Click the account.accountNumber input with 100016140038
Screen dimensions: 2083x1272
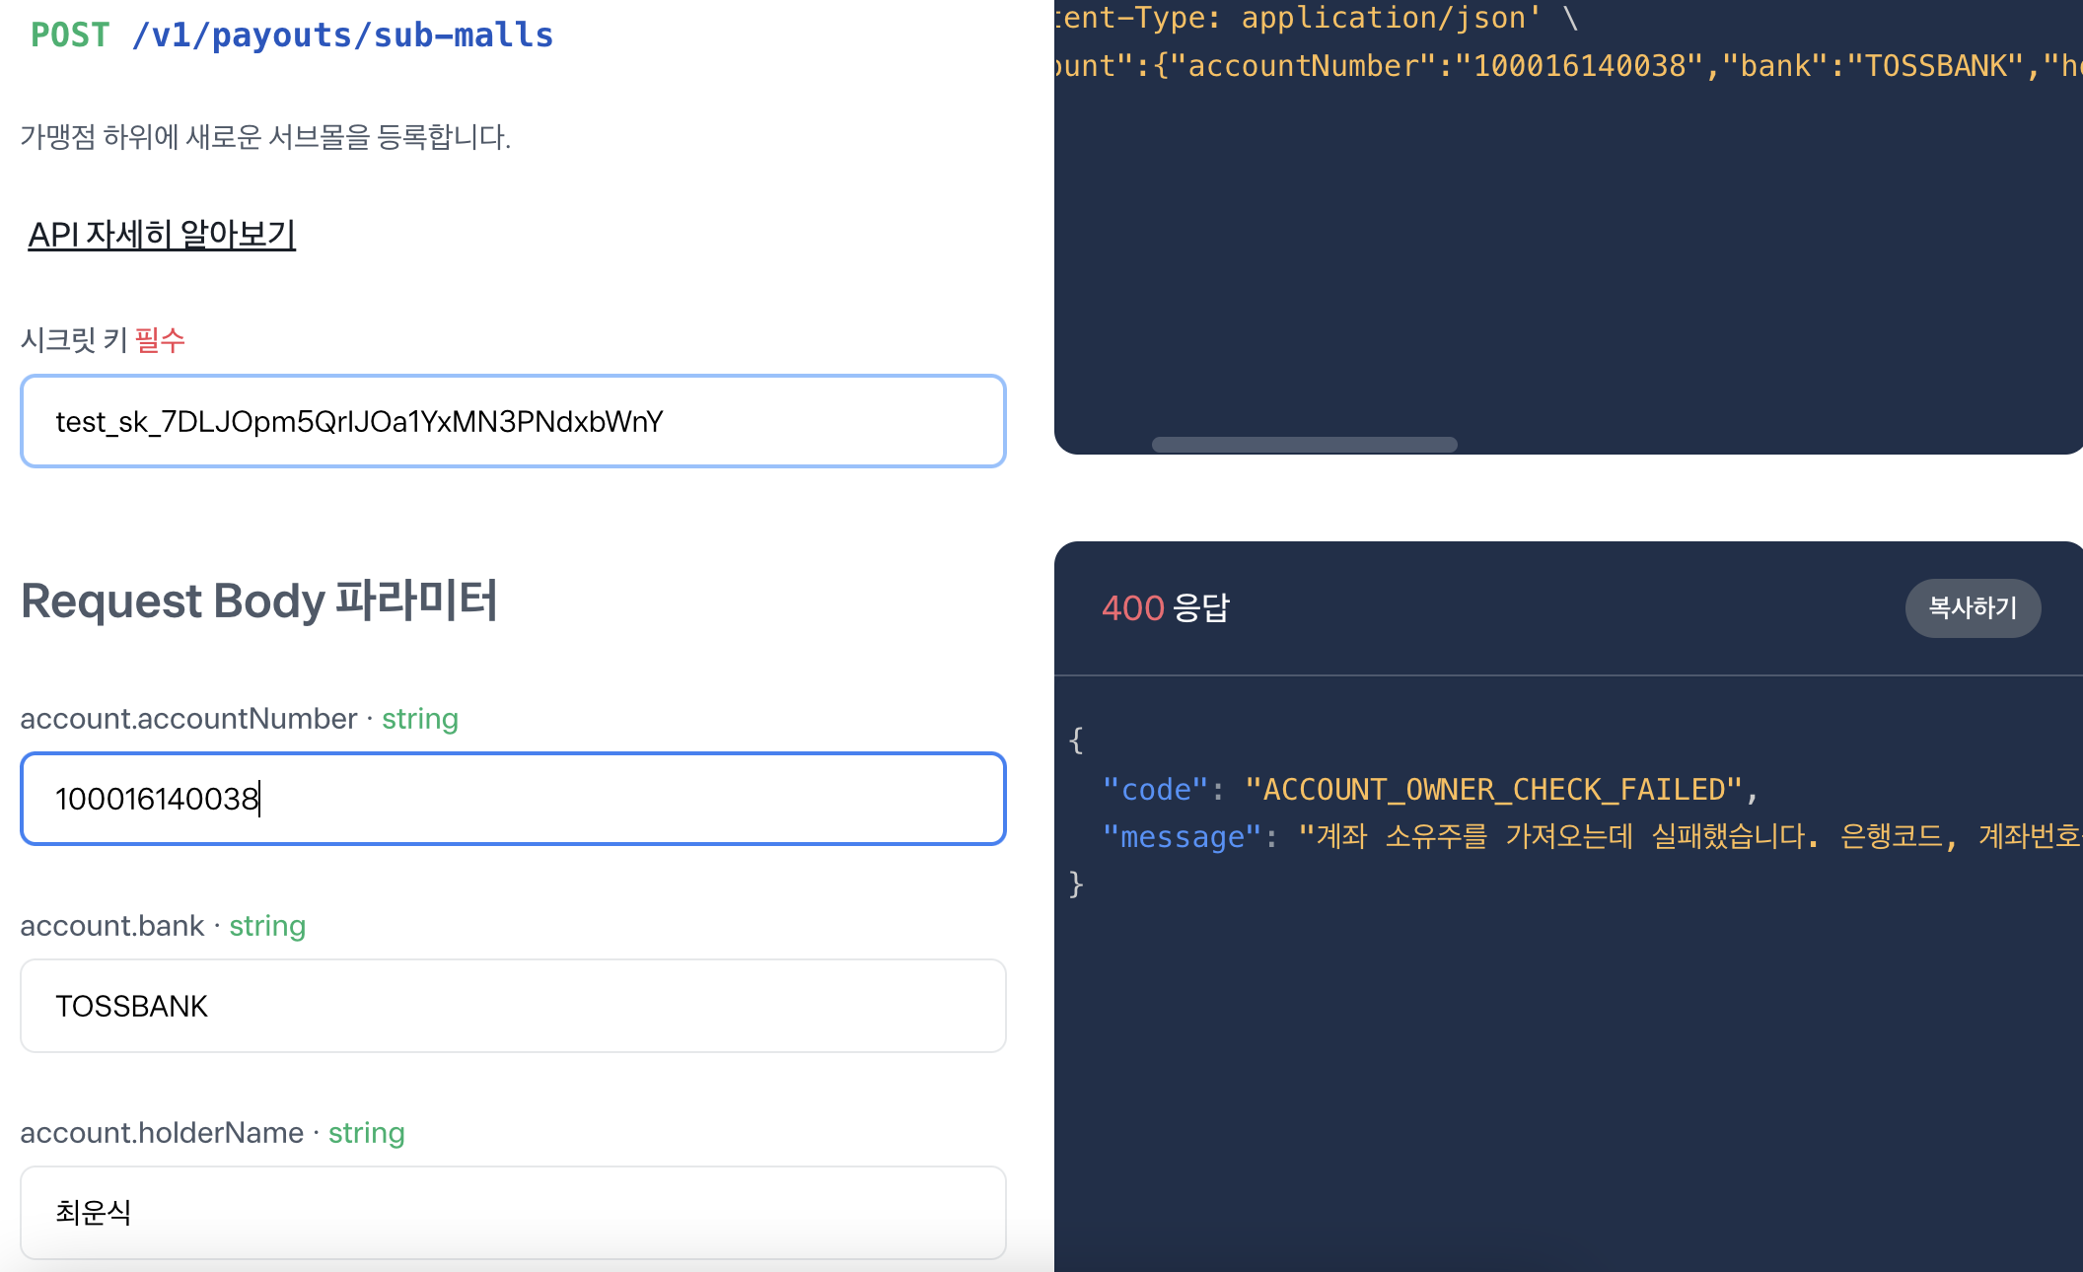(513, 799)
